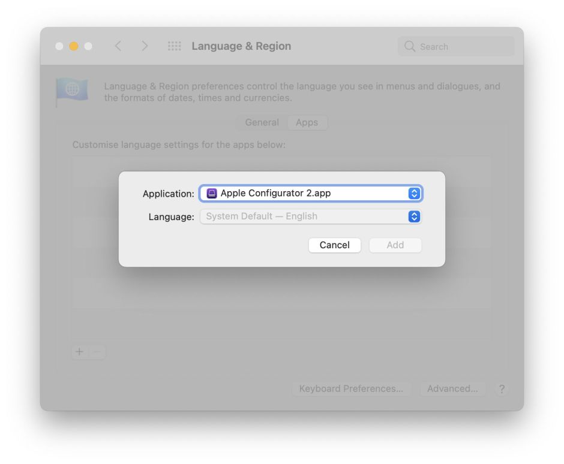Viewport: 564px width, 464px height.
Task: Open Keyboard Preferences
Action: 351,388
